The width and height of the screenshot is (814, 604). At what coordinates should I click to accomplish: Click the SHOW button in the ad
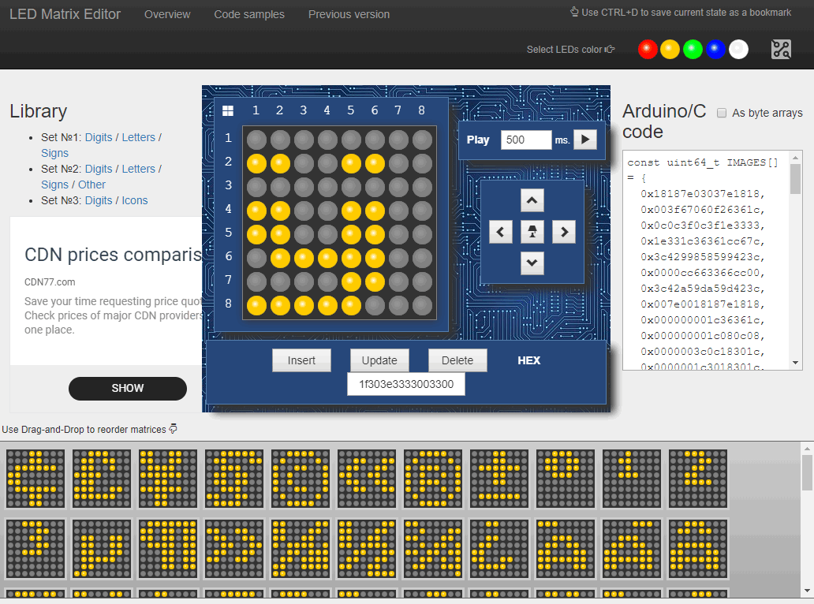point(128,388)
